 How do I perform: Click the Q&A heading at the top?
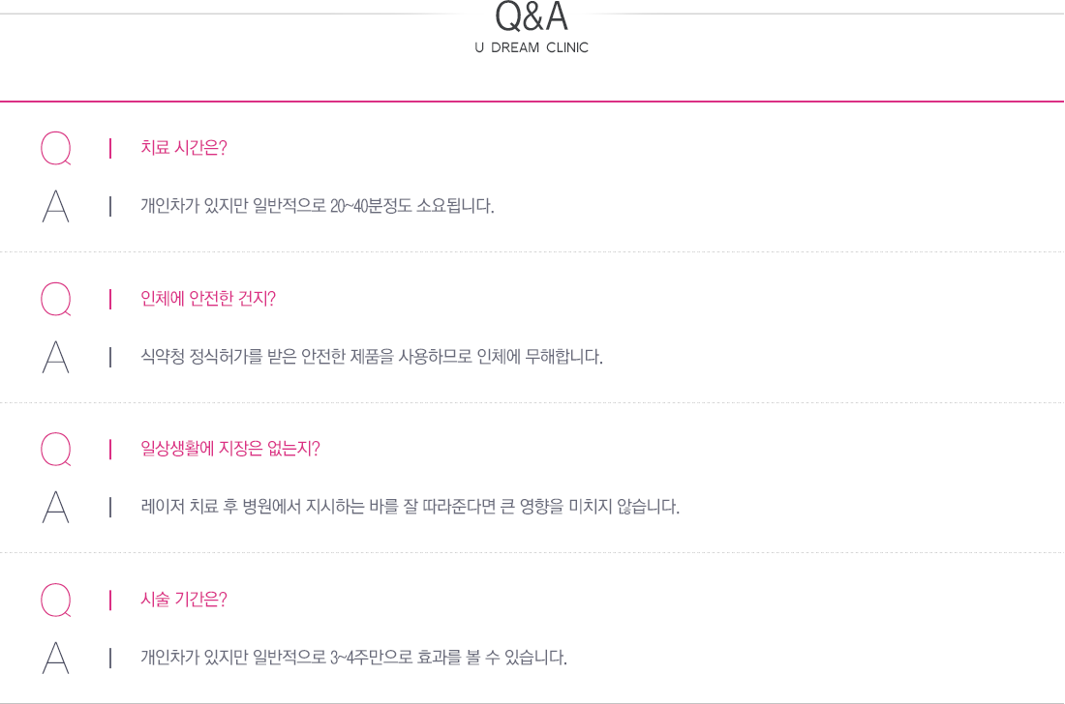[532, 16]
